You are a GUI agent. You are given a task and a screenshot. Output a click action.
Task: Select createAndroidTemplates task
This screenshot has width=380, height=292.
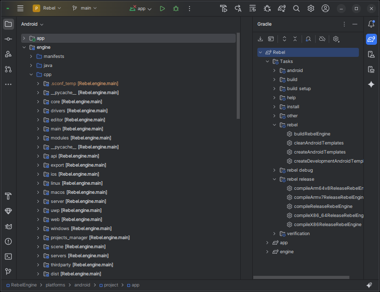[x=319, y=152]
